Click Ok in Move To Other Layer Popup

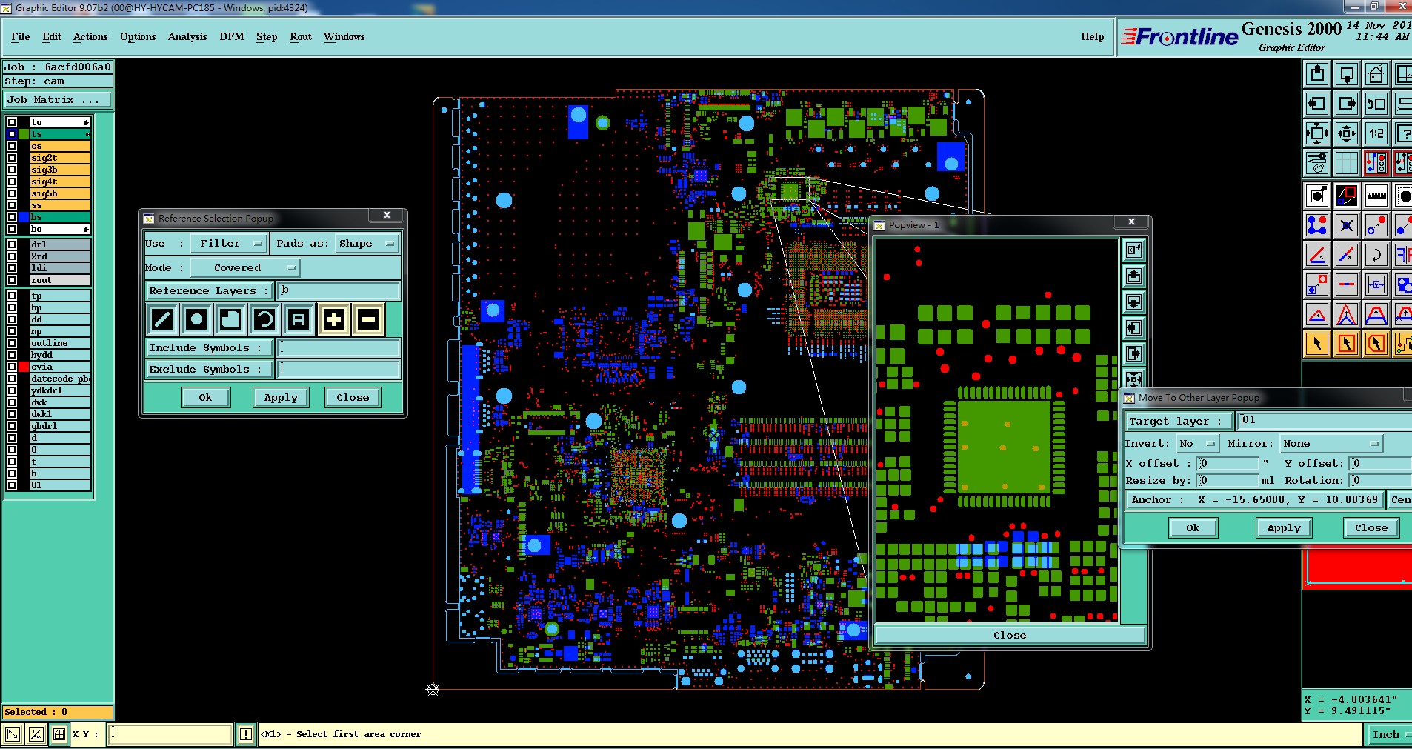pyautogui.click(x=1193, y=527)
